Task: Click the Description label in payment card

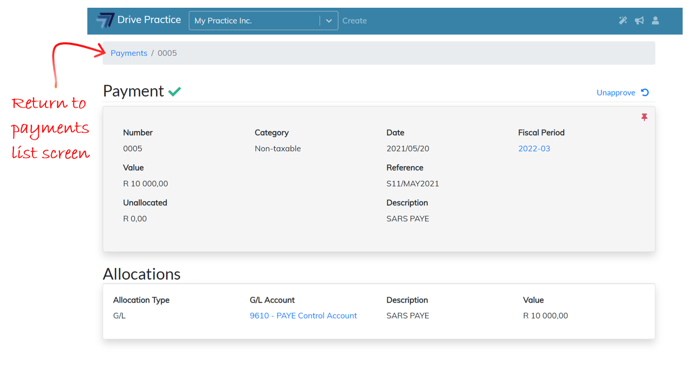Action: coord(407,203)
